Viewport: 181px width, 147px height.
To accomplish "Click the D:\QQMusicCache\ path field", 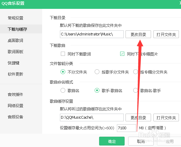I will [x=92, y=117].
